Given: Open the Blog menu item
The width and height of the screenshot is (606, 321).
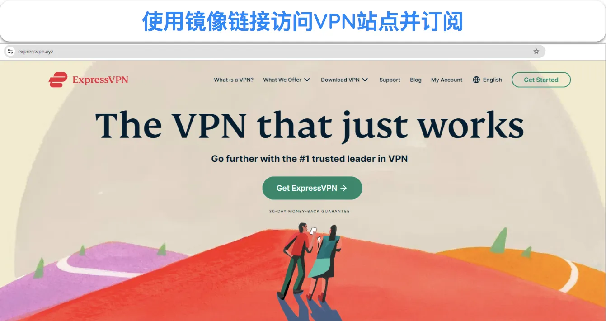Looking at the screenshot, I should pos(416,80).
